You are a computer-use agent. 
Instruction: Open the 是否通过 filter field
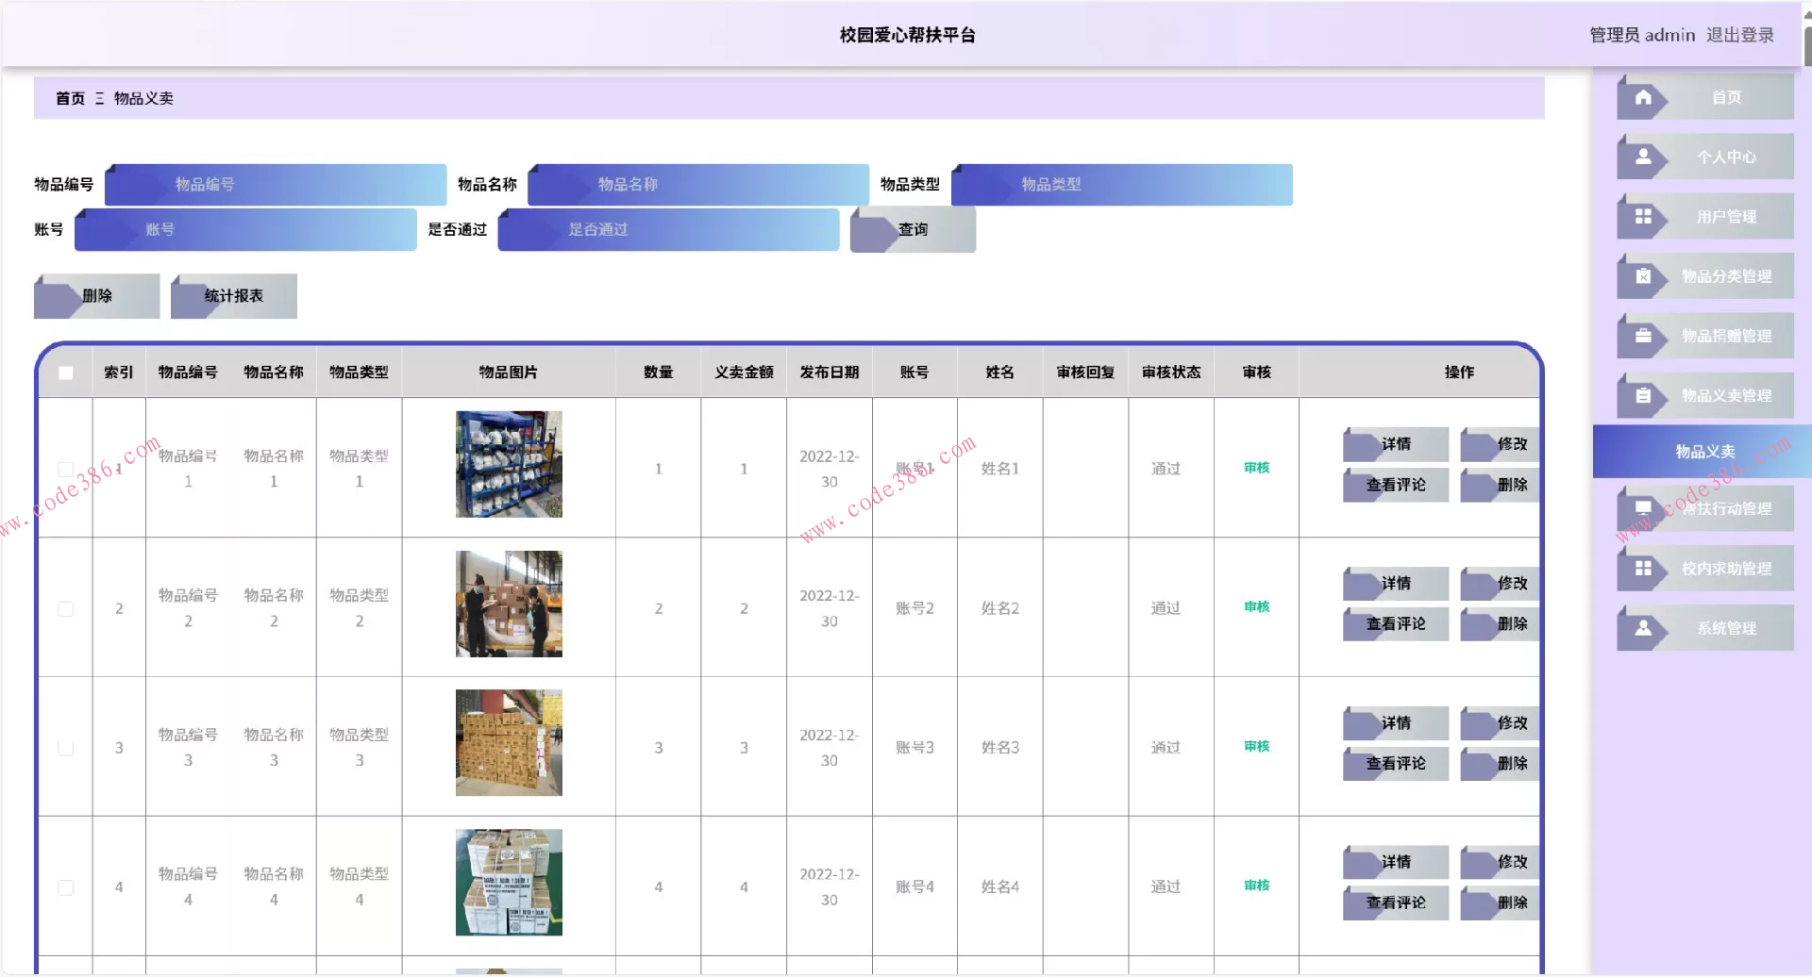click(668, 230)
